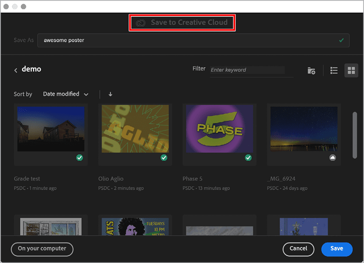
Task: Select the _MG_6924 night sky thumbnail
Action: pyautogui.click(x=304, y=129)
